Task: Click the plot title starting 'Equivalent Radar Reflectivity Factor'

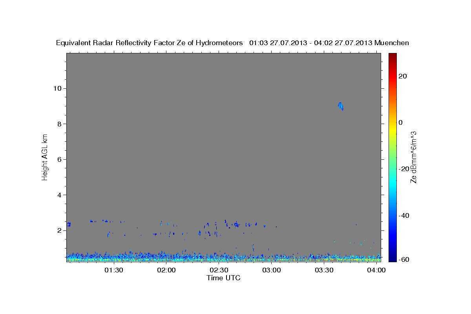Action: tap(232, 43)
